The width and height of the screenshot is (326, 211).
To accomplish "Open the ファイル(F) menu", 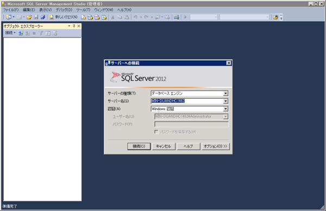I will pos(11,10).
